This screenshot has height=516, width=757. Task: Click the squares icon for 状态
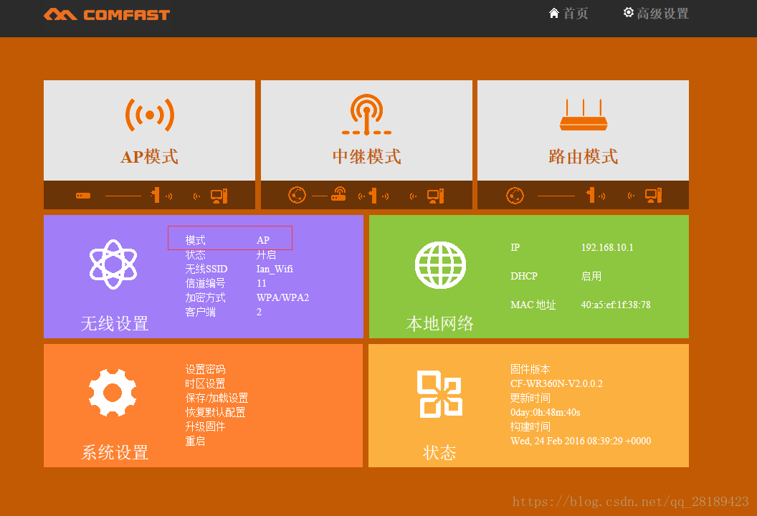tap(440, 394)
